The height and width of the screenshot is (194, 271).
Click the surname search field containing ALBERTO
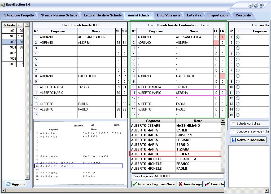[189, 176]
